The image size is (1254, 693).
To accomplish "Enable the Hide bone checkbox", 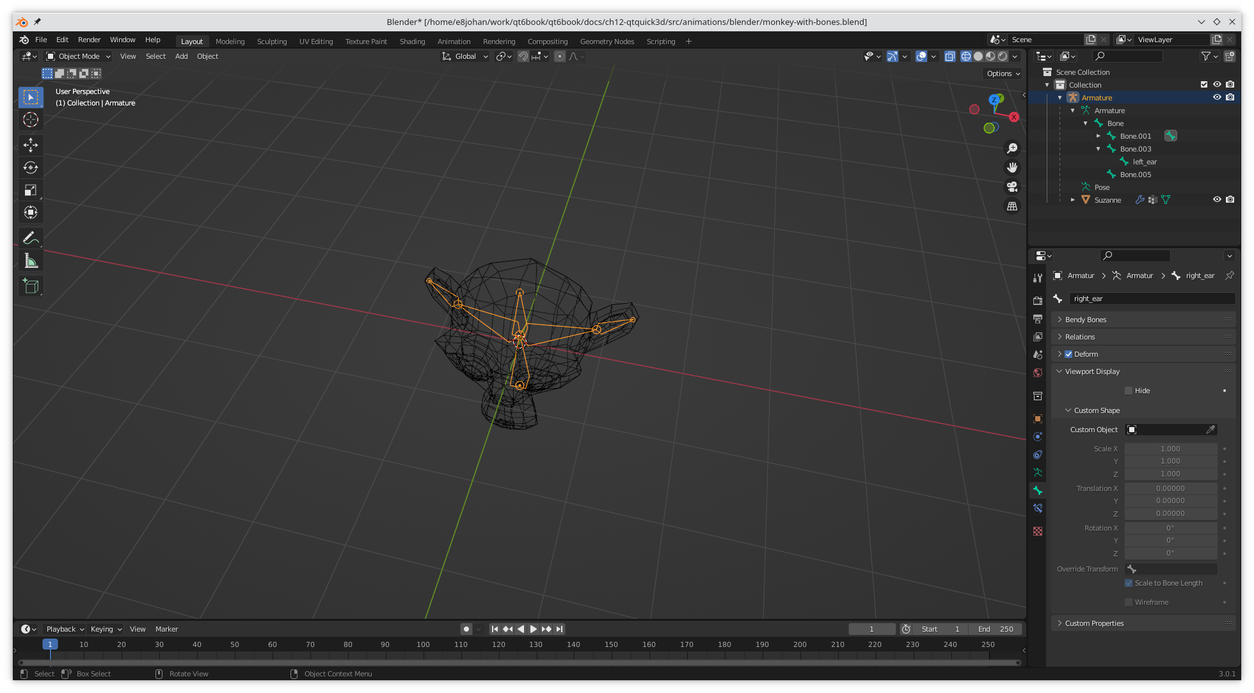I will 1129,391.
